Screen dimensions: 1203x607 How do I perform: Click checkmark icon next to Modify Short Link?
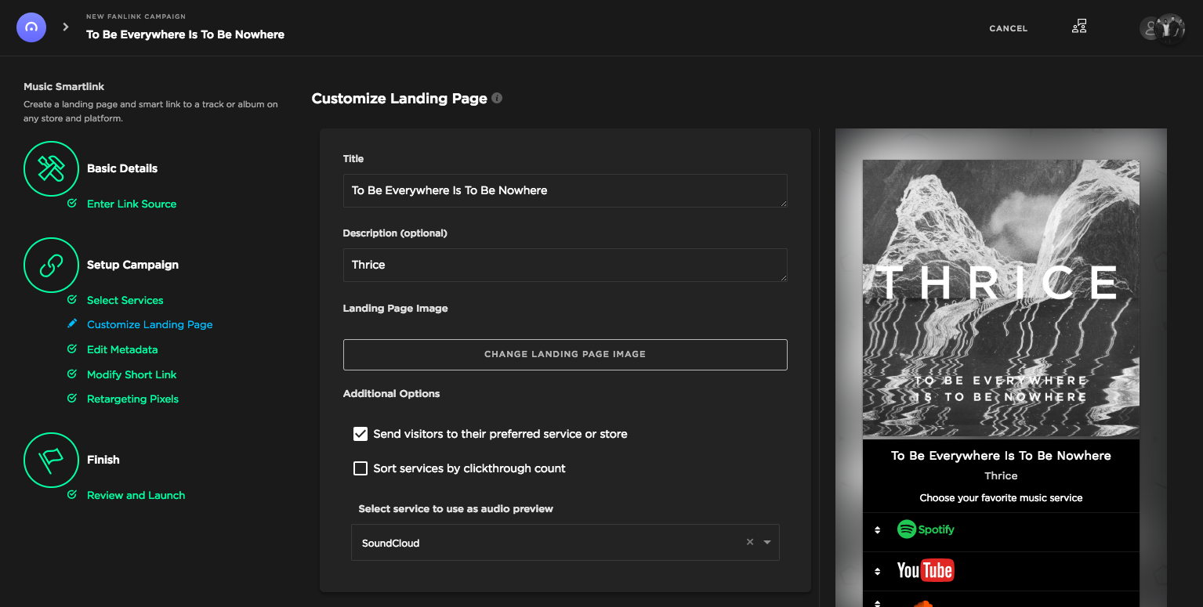point(72,374)
